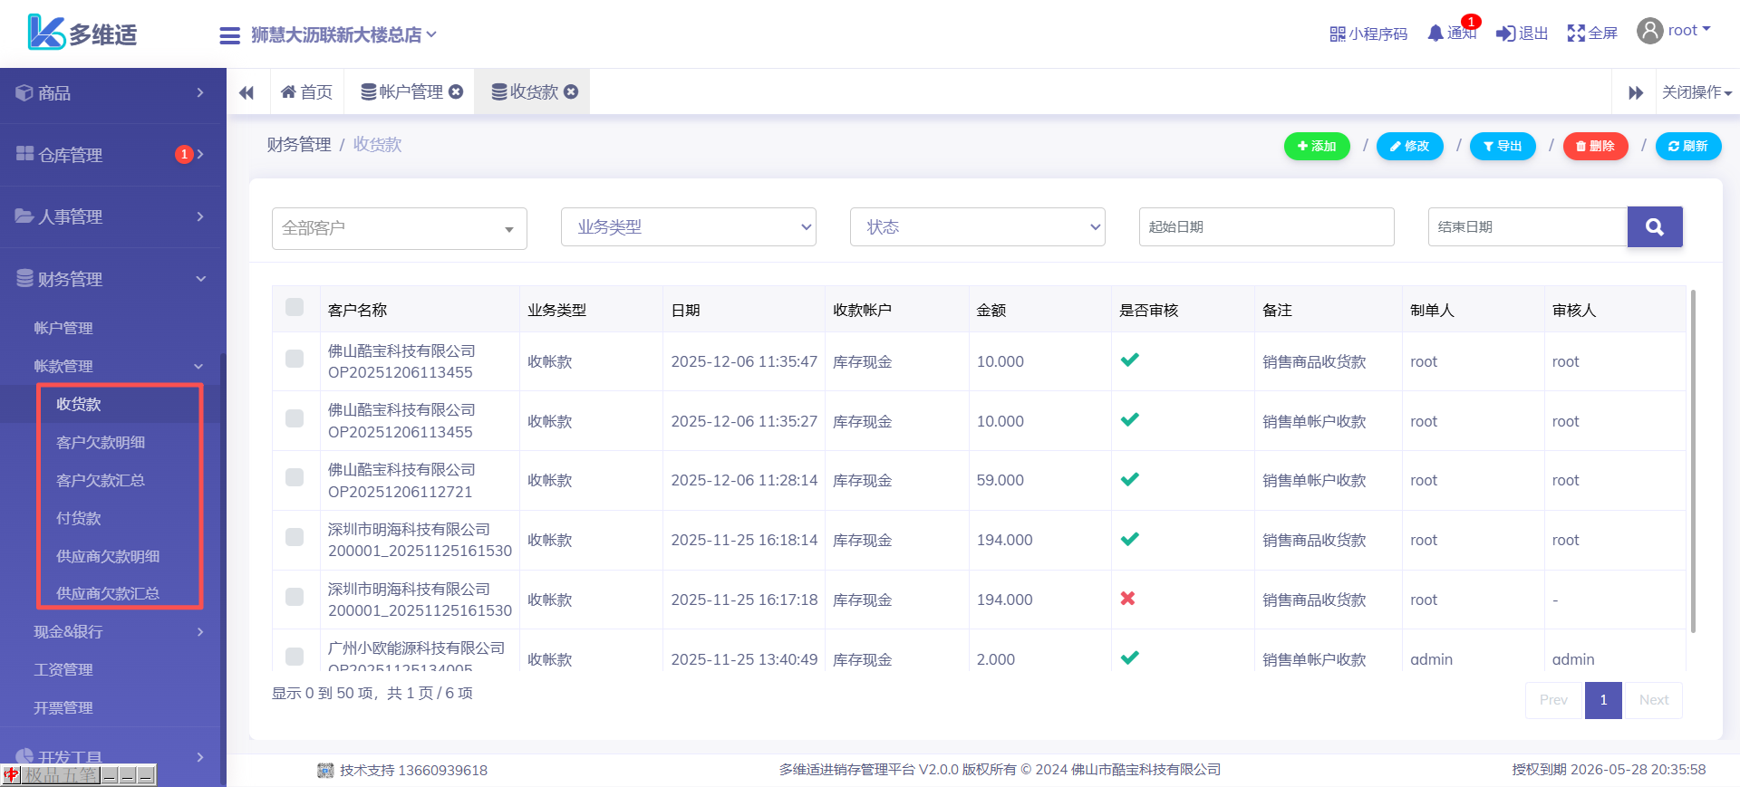Tick the select-all header checkbox
This screenshot has height=787, width=1740.
click(x=295, y=307)
